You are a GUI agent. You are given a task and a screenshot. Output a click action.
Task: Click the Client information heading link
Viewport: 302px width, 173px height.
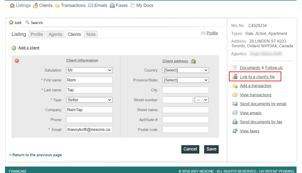[82, 60]
